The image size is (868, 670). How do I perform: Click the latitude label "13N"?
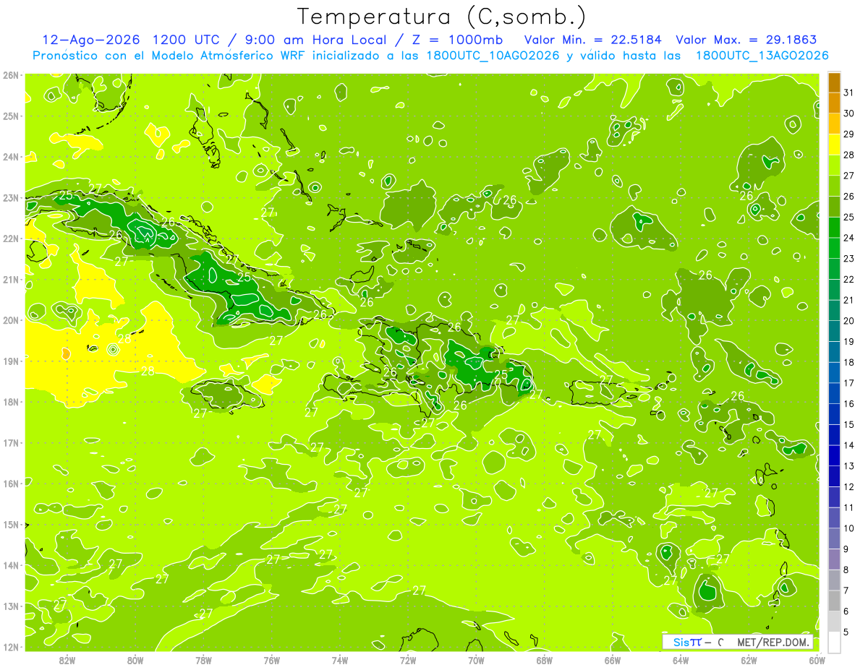(x=11, y=606)
